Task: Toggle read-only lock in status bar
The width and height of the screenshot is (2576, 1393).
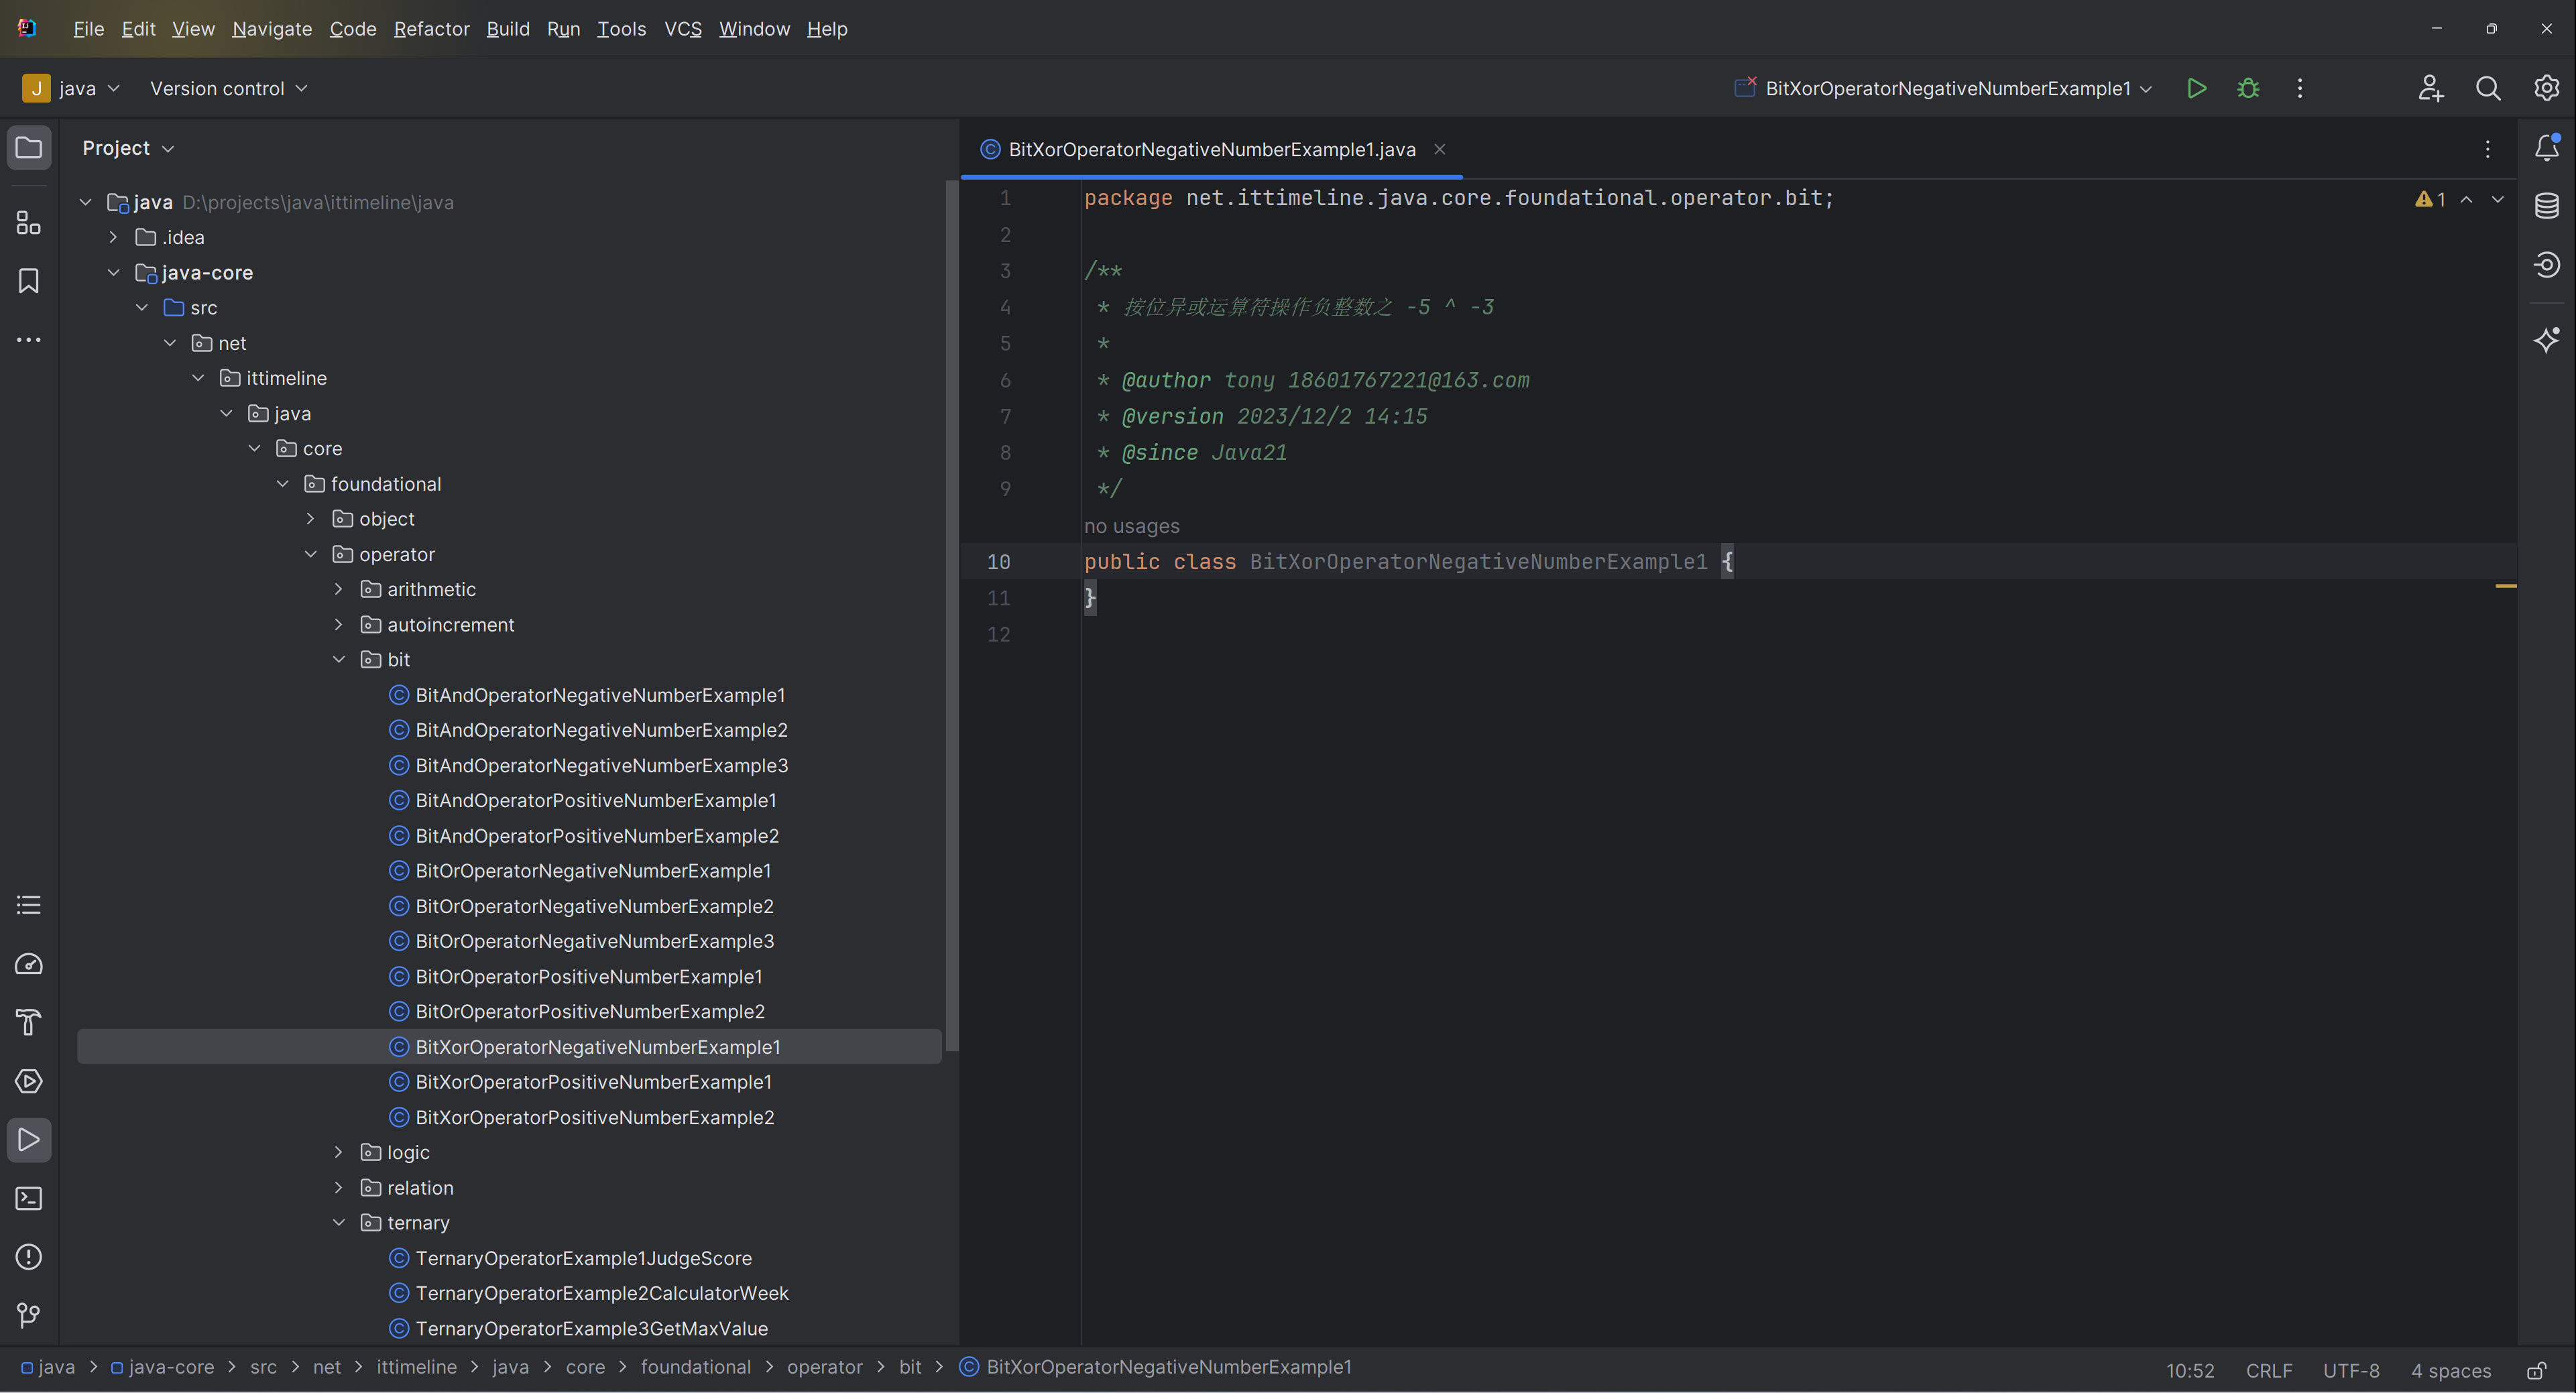Action: [2538, 1370]
